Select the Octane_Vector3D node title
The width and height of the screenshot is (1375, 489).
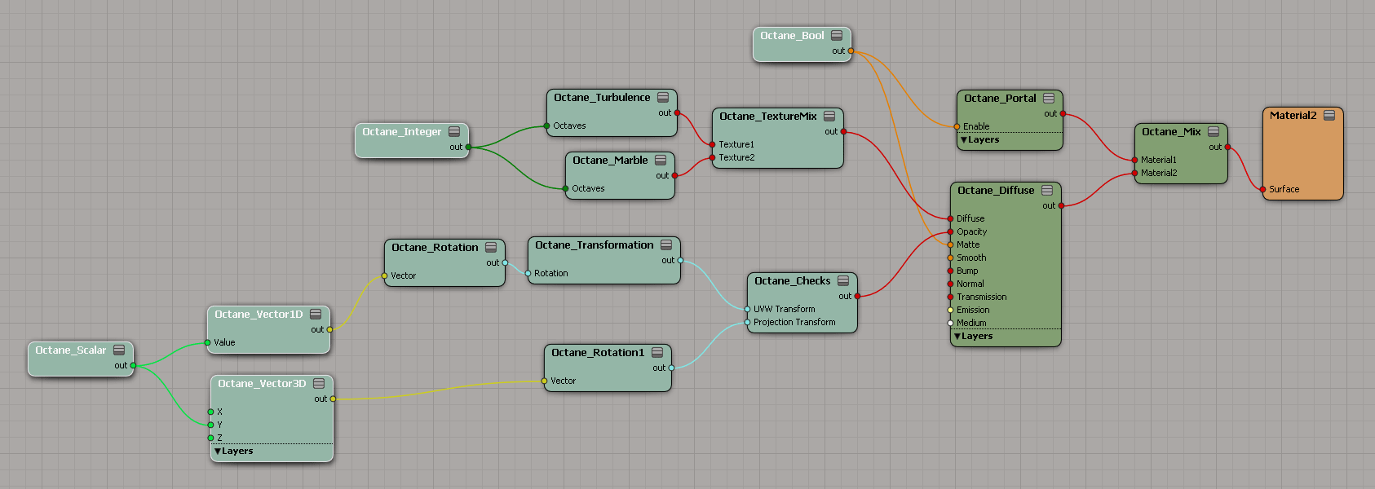262,383
